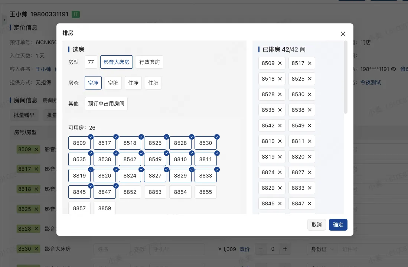Reveal the masked phone number eye icon

[394, 69]
